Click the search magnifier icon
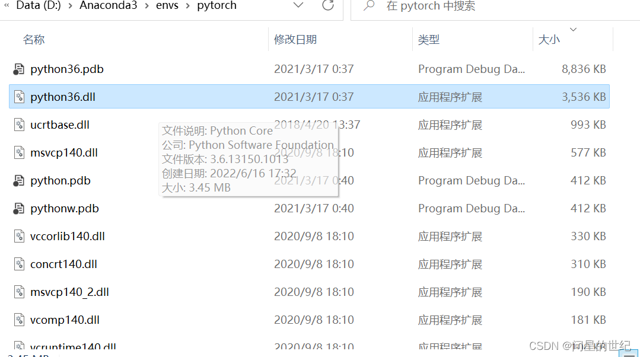640x357 pixels. (371, 6)
